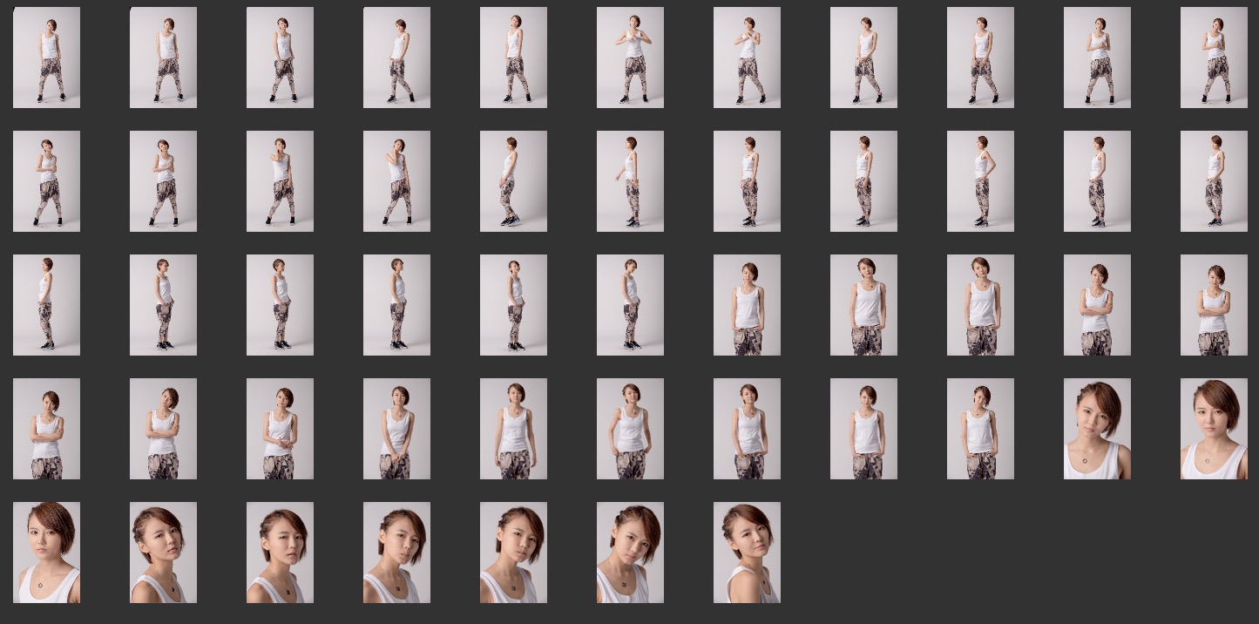Select the third thumbnail in the second row
Image resolution: width=1259 pixels, height=624 pixels.
click(280, 181)
